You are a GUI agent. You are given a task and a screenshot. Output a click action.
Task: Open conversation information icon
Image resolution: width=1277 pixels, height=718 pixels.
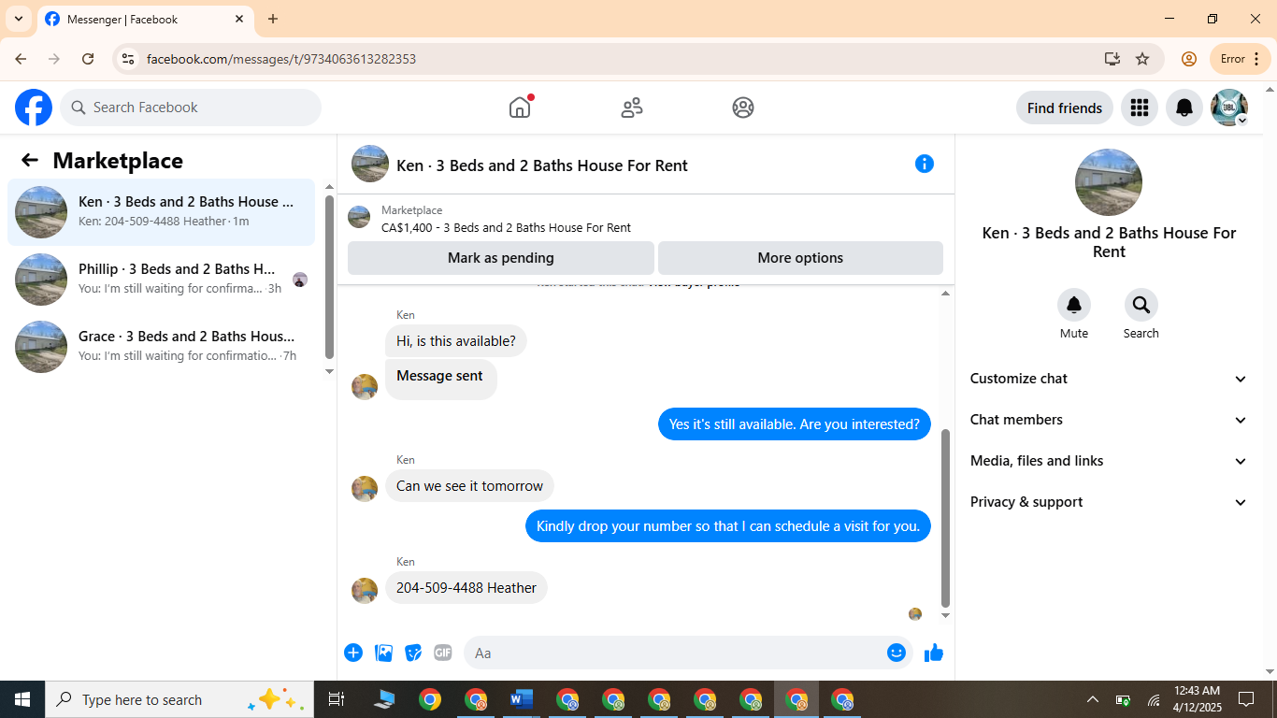(925, 164)
